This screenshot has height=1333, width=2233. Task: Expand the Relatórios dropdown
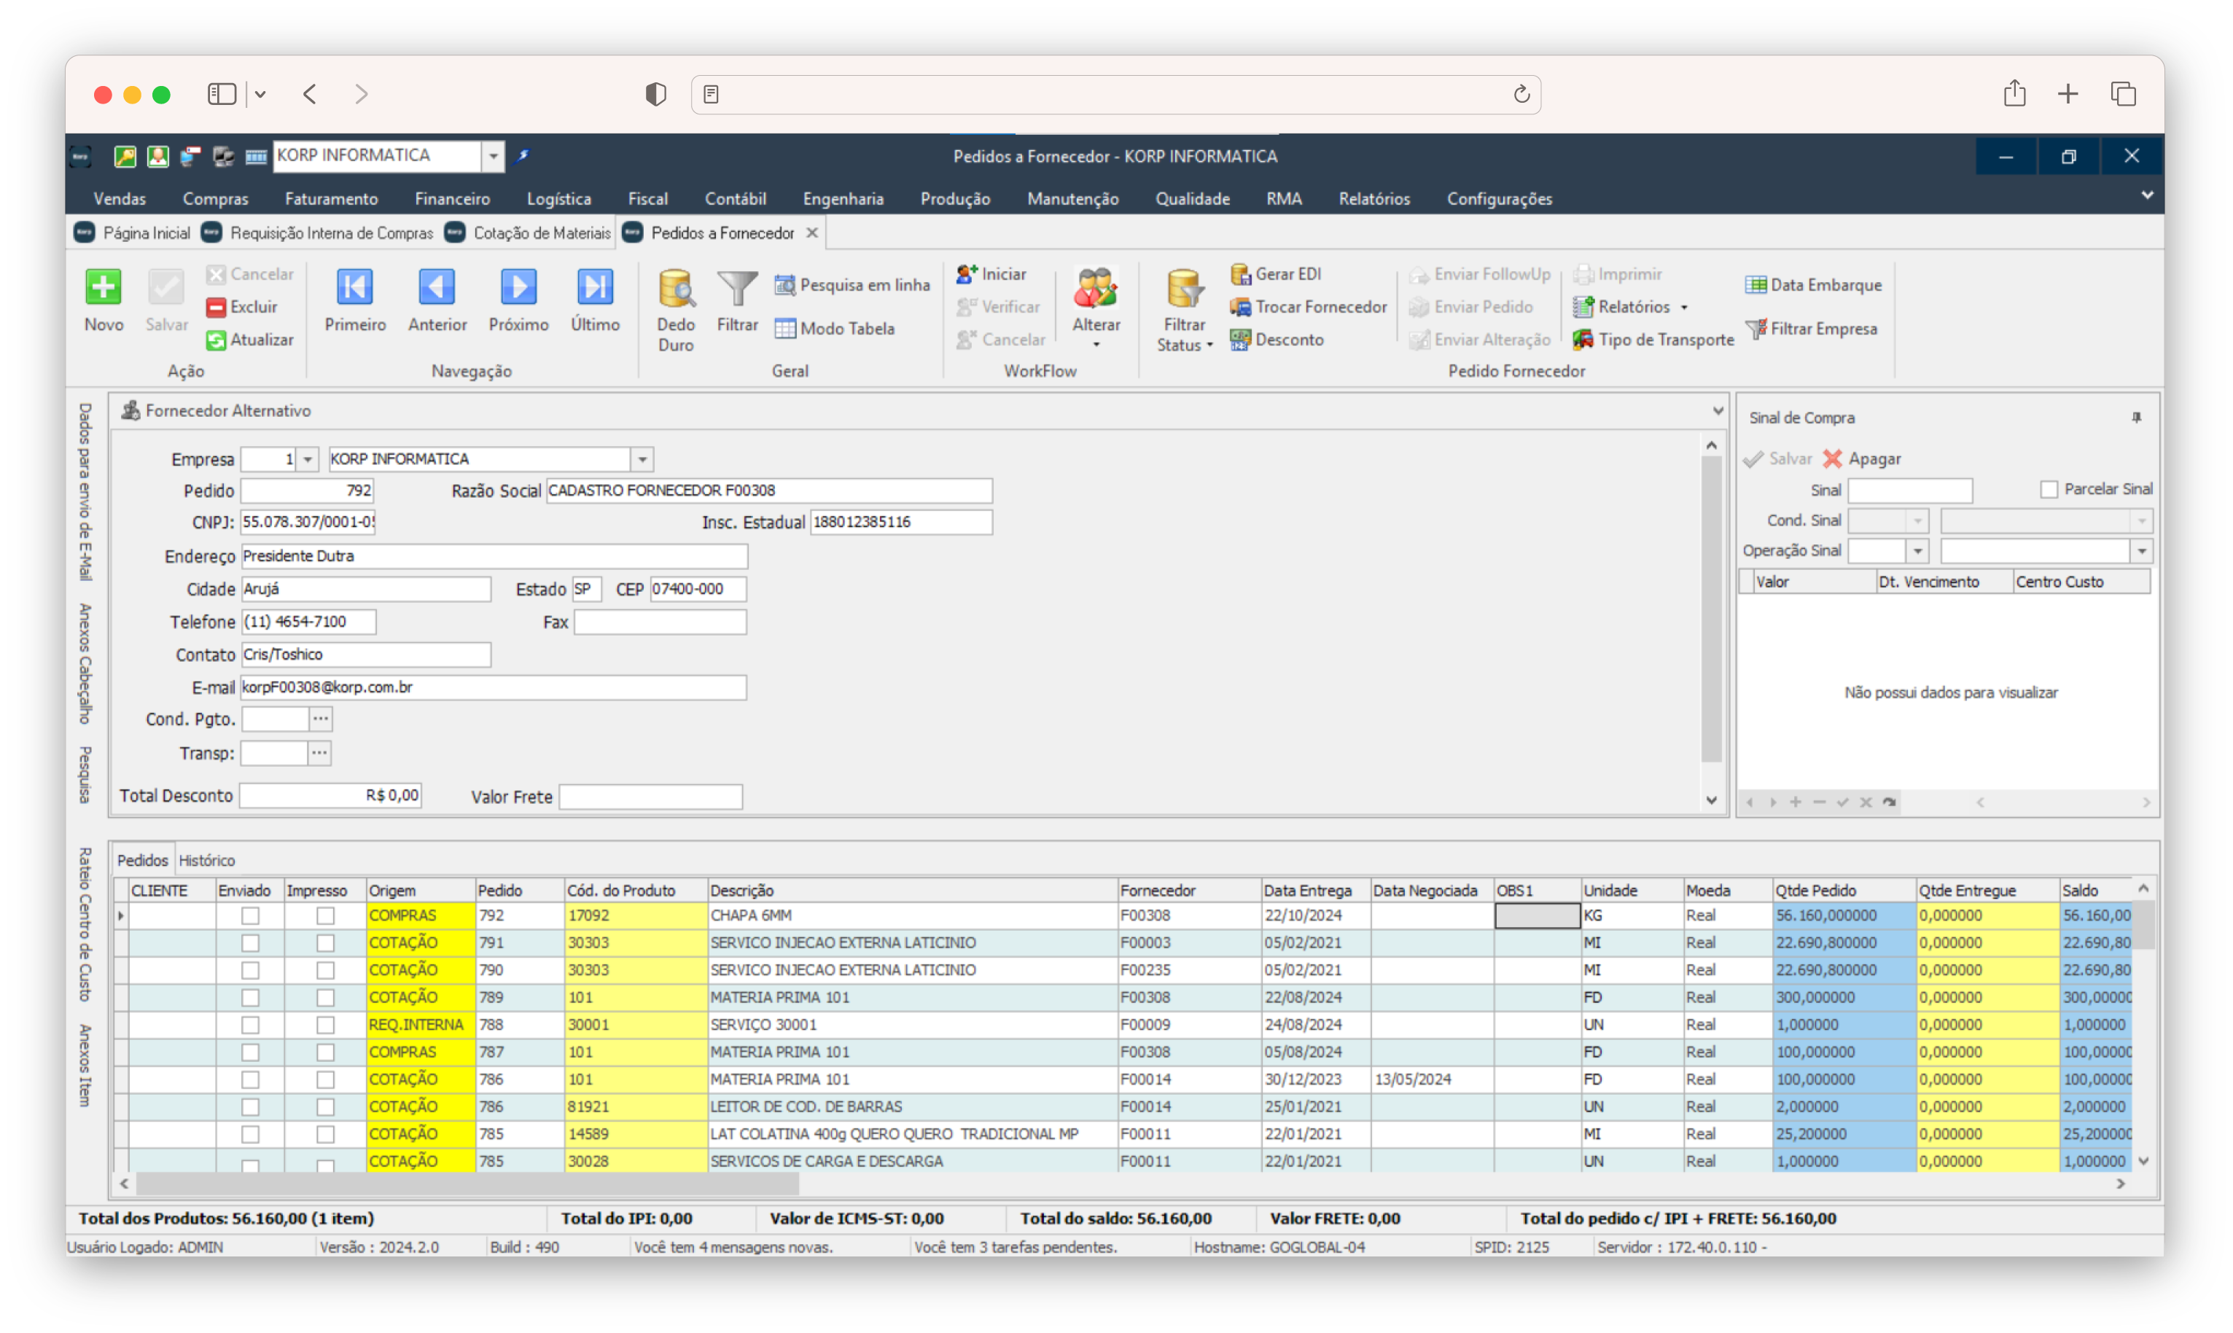coord(1683,308)
